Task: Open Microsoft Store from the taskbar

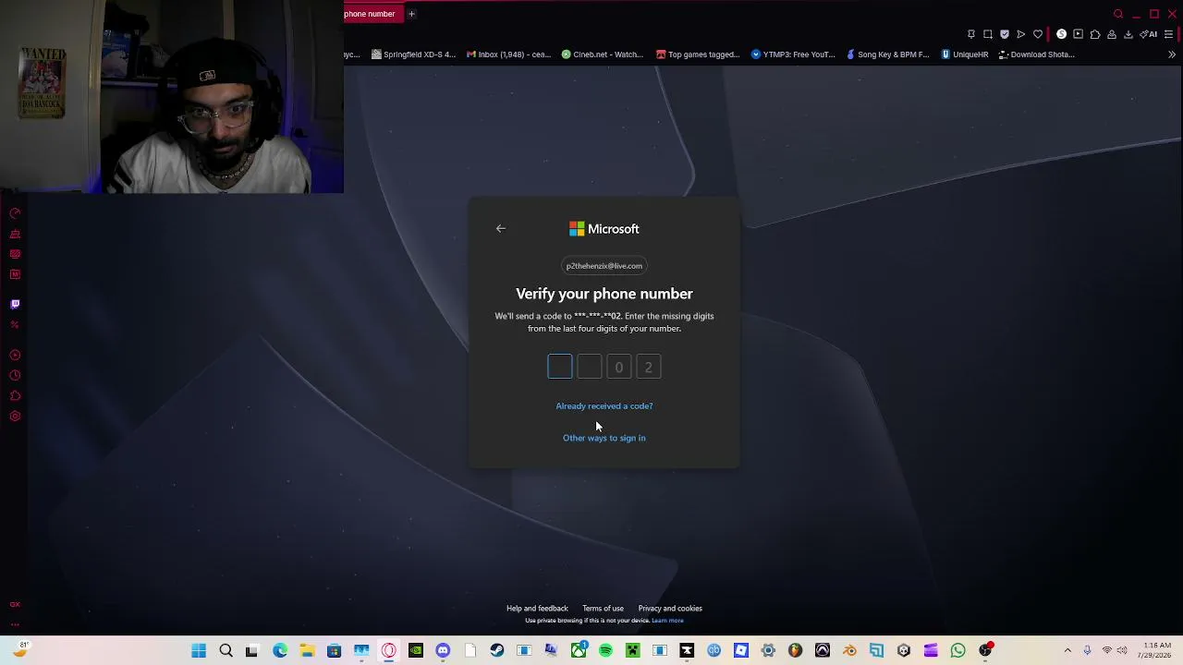Action: (334, 651)
